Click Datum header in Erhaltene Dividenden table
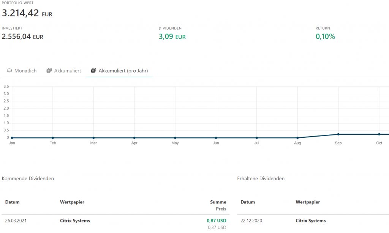The width and height of the screenshot is (389, 233). 248,202
